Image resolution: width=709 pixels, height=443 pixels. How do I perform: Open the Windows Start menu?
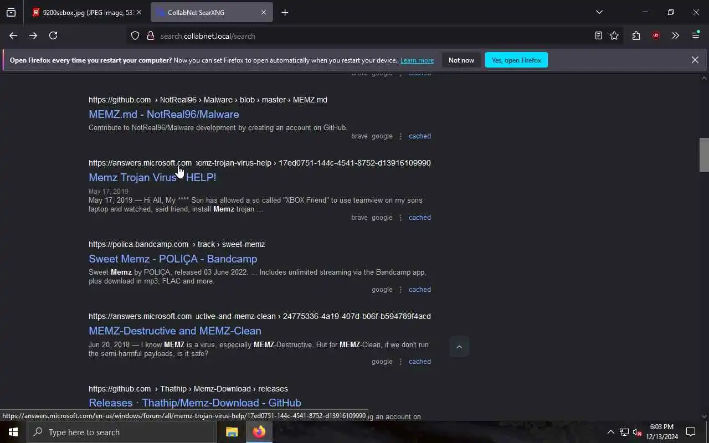[13, 432]
